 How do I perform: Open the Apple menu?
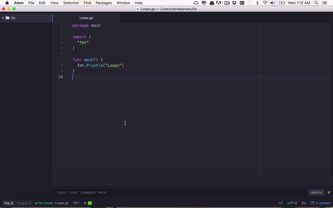7,3
